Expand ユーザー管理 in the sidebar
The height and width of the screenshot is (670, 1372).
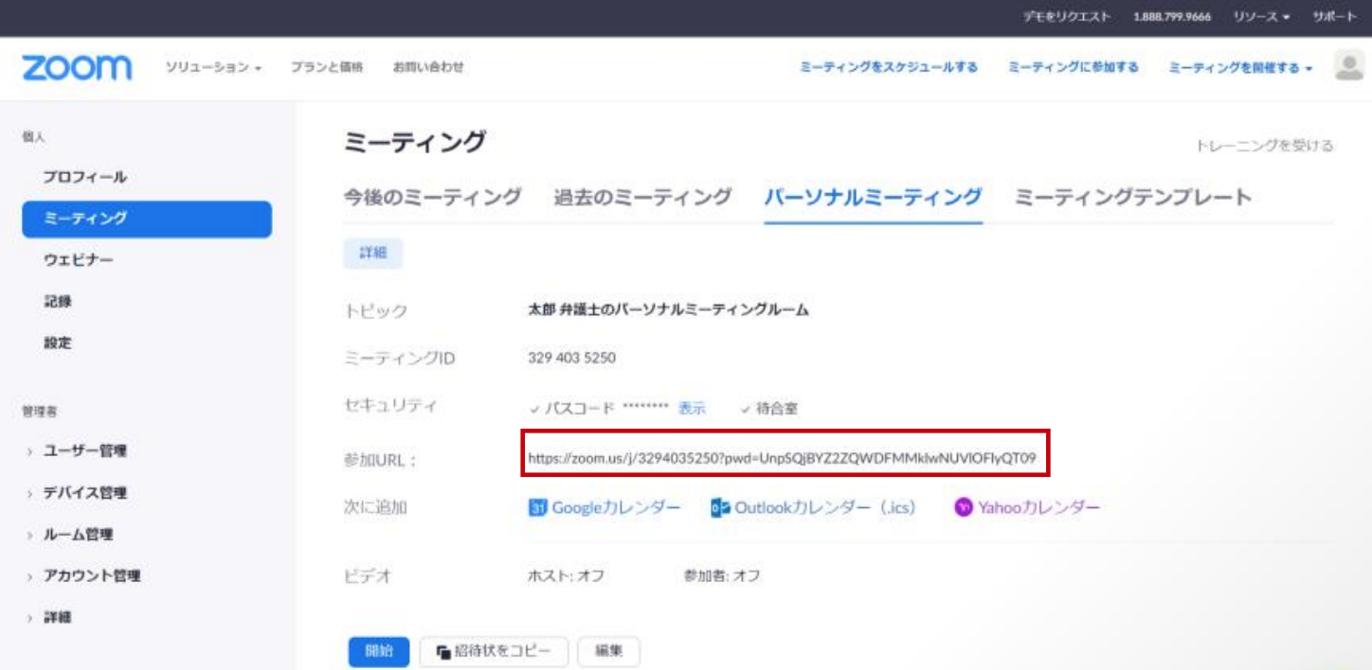click(x=83, y=451)
